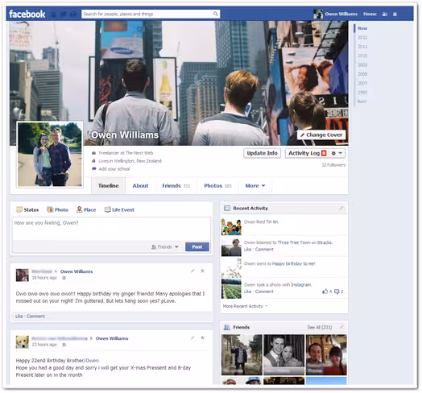
Task: Click the privacy shortcuts lock icon
Action: [385, 14]
